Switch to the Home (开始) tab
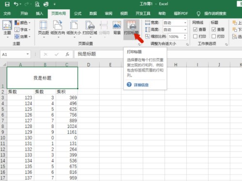Viewport: 242px width, 181px height. (24, 14)
